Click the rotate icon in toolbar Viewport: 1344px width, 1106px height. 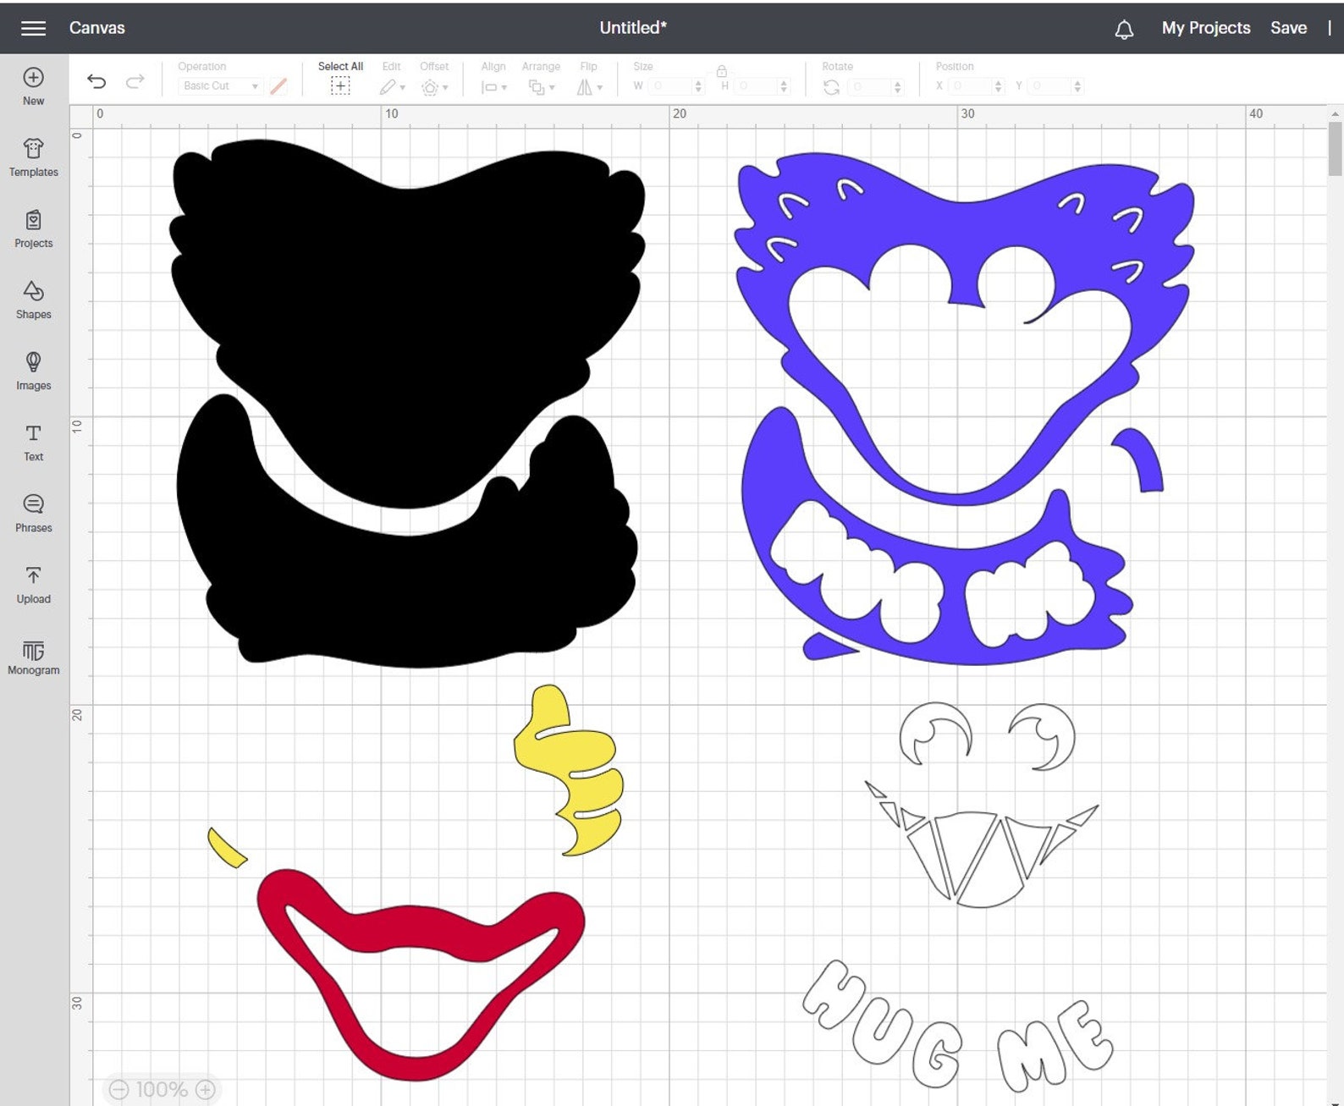point(831,86)
